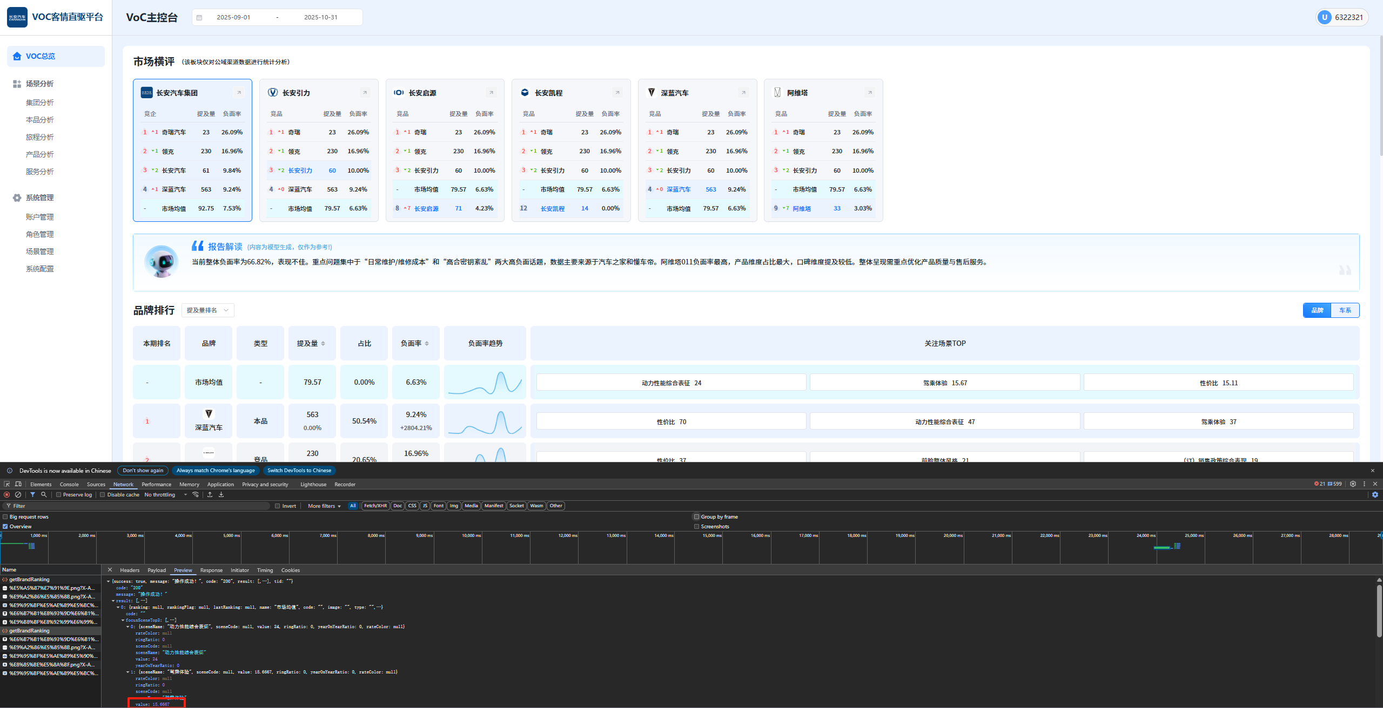The height and width of the screenshot is (708, 1383).
Task: Open the Response tab of request
Action: coord(211,570)
